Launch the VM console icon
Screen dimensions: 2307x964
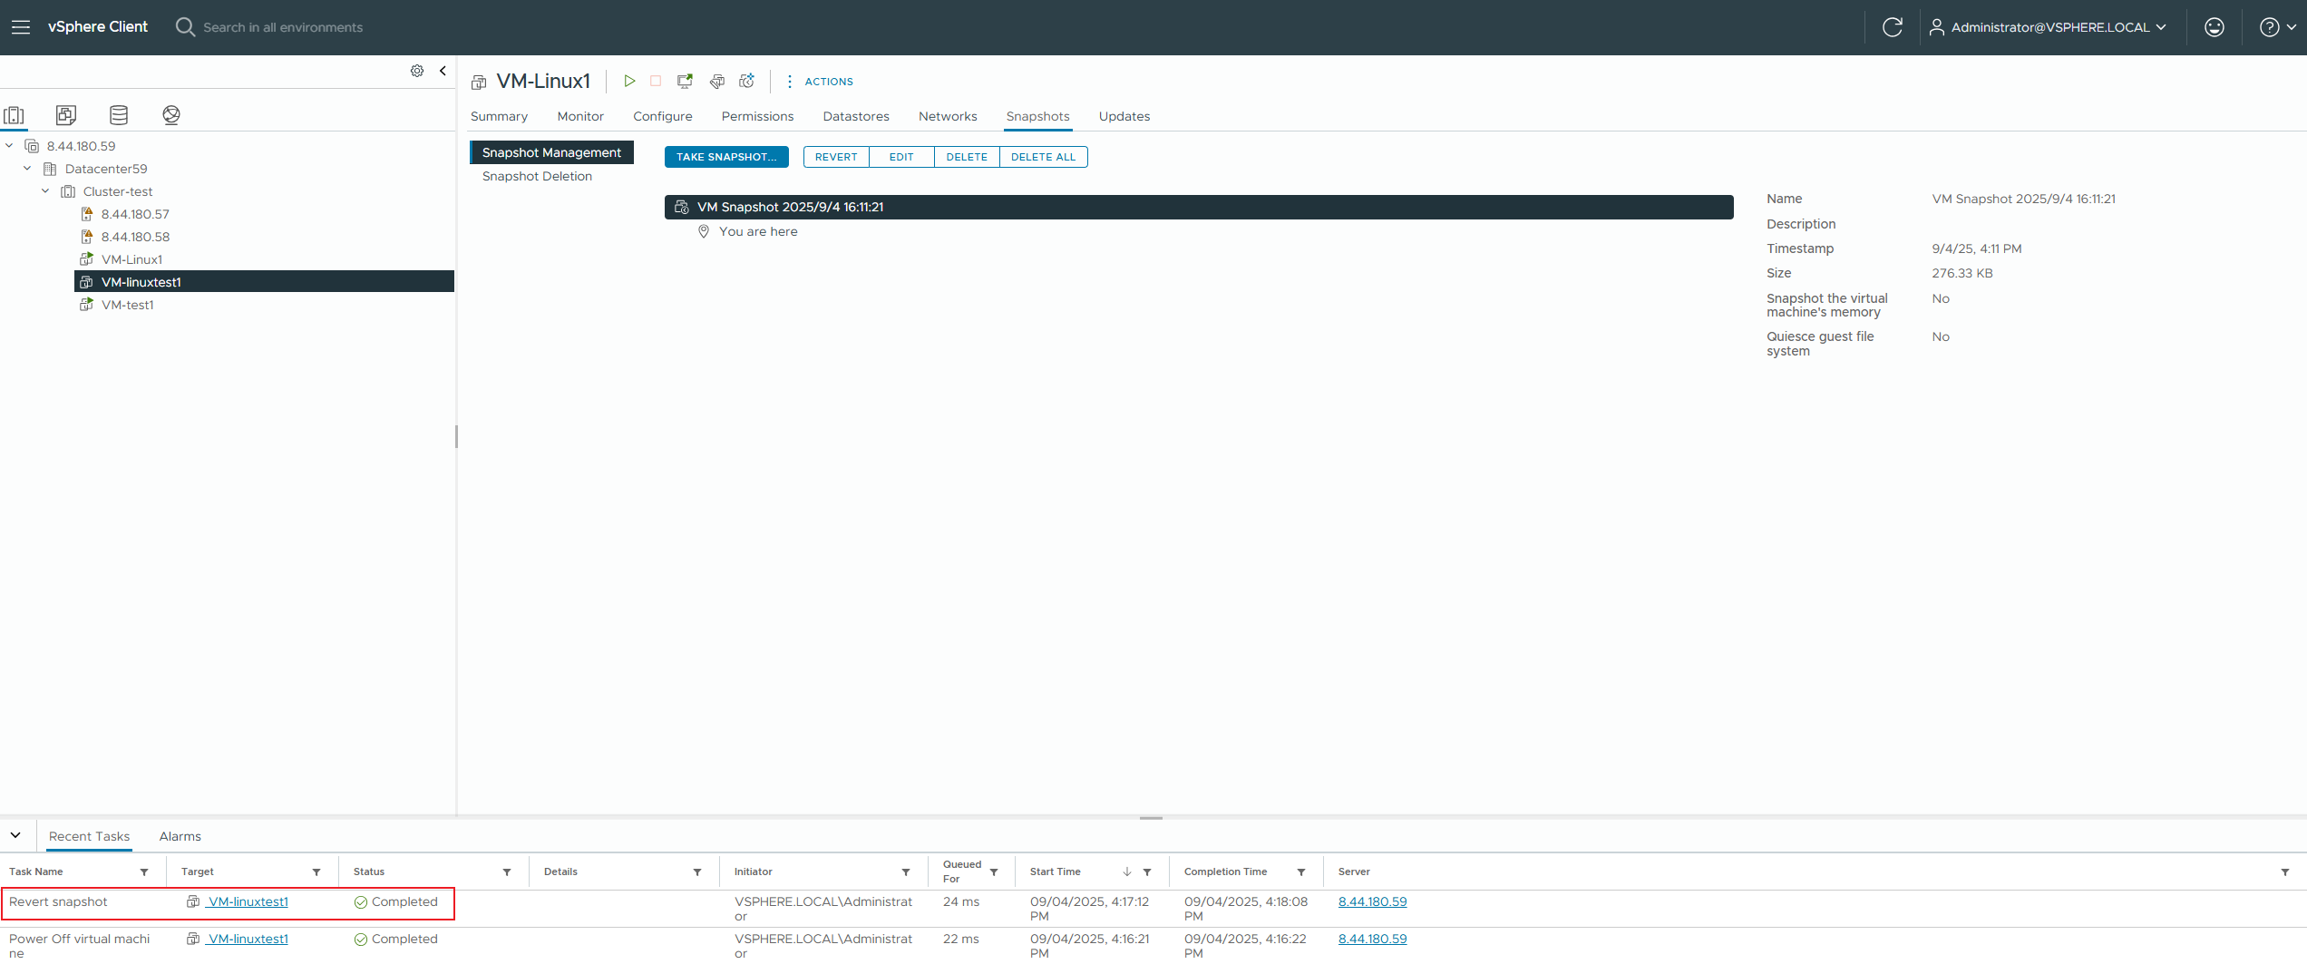point(686,81)
